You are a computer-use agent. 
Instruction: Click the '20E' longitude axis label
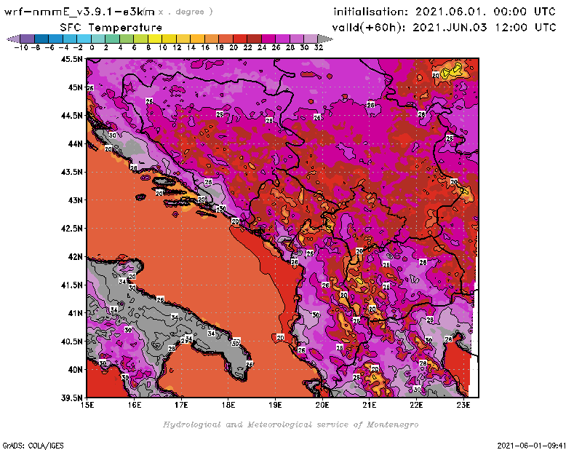[322, 405]
